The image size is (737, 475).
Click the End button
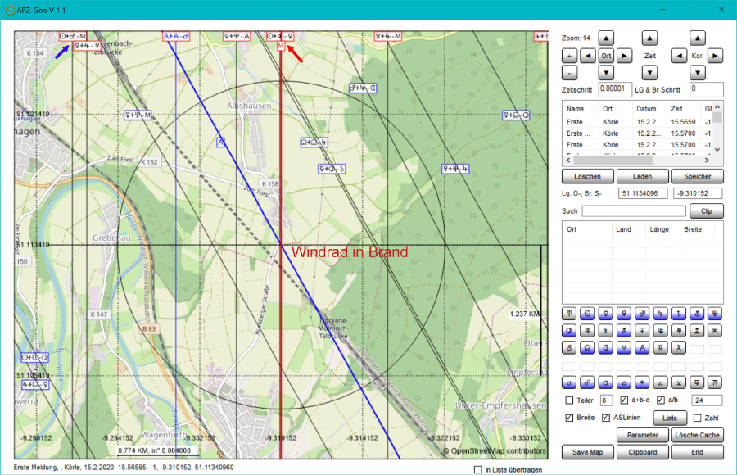(698, 452)
